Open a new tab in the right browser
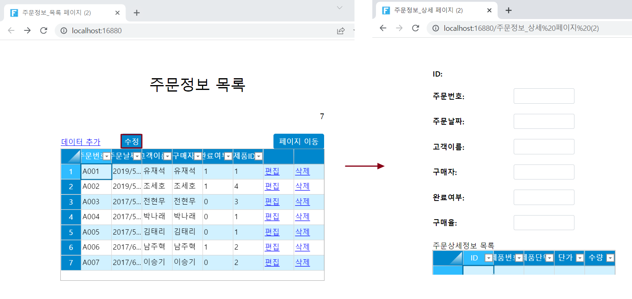This screenshot has height=299, width=632. (509, 11)
